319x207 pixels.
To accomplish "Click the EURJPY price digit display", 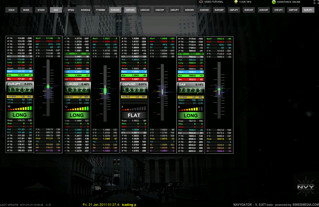I will 20,90.
